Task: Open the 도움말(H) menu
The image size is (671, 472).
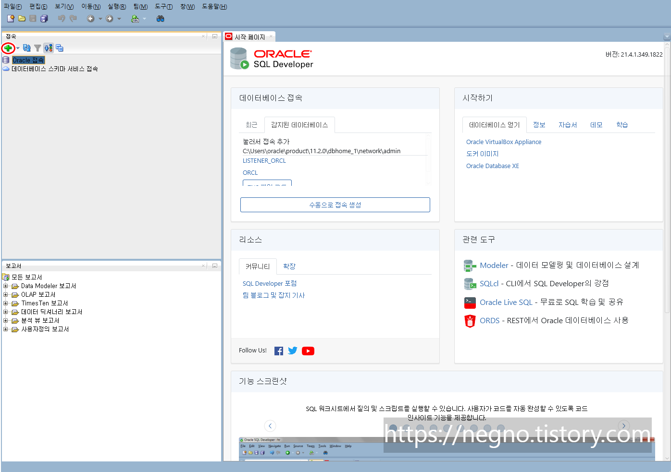Action: tap(214, 7)
